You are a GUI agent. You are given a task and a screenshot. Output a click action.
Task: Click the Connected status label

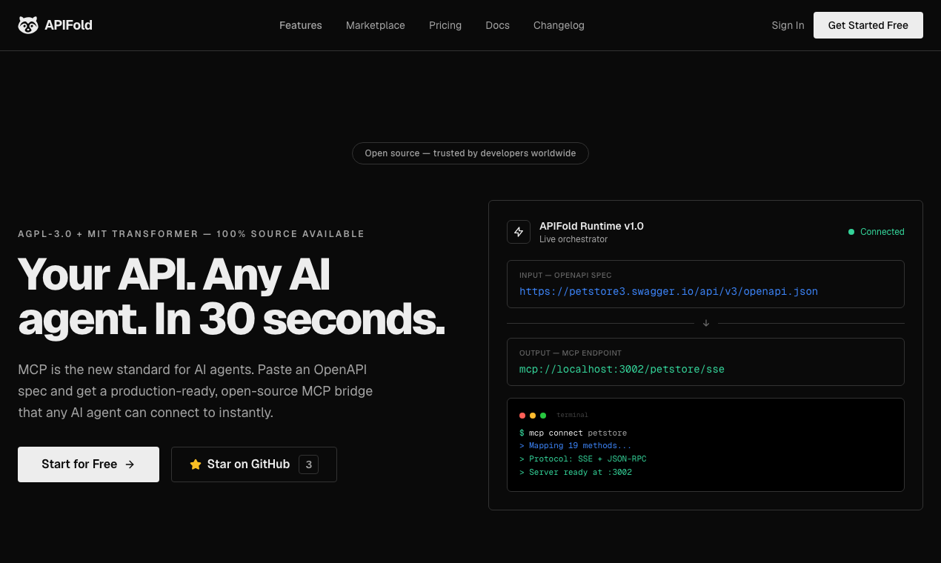coord(882,232)
